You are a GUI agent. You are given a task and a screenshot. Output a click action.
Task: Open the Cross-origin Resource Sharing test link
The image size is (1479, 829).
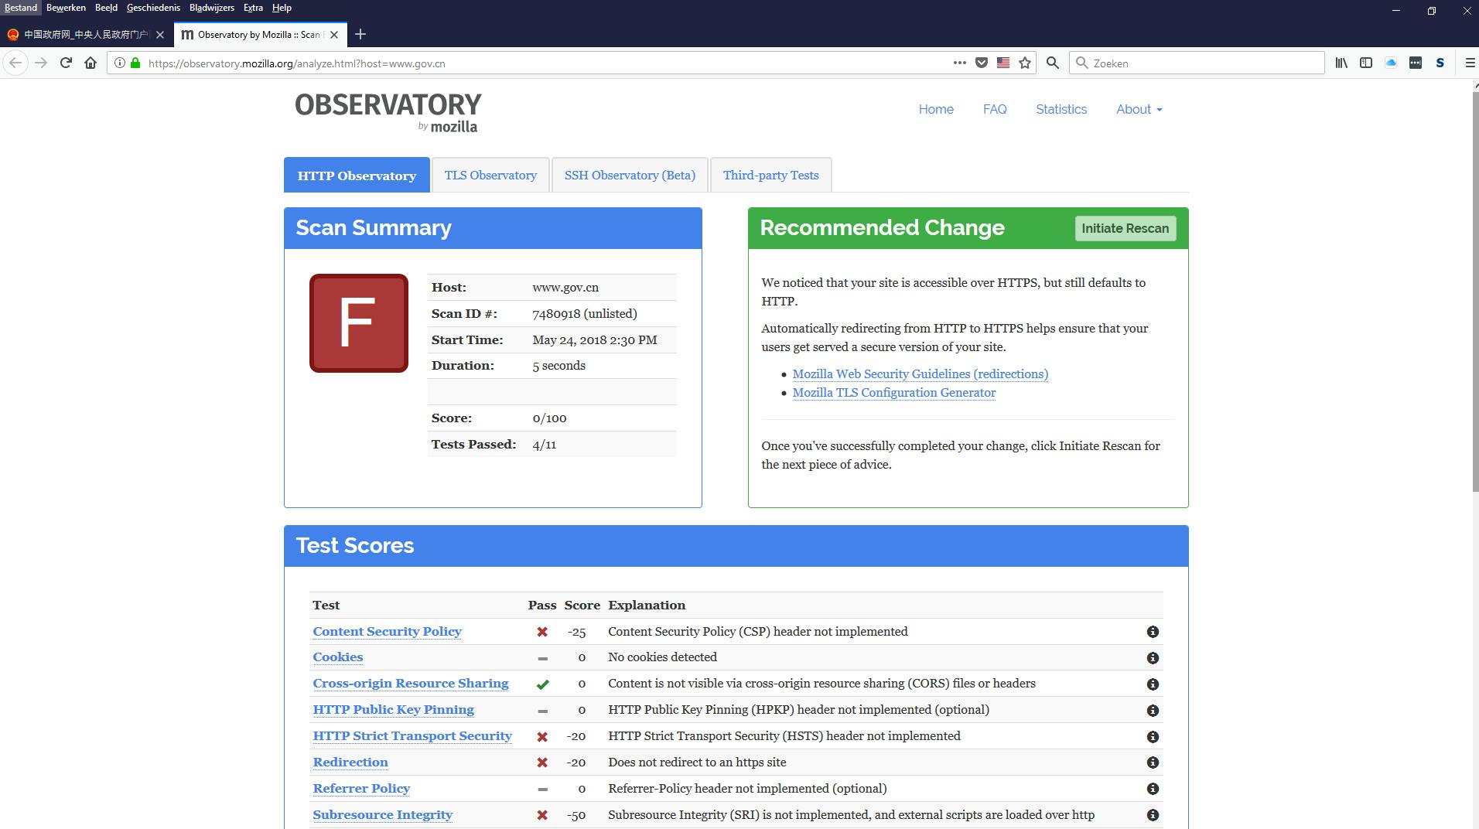coord(411,684)
